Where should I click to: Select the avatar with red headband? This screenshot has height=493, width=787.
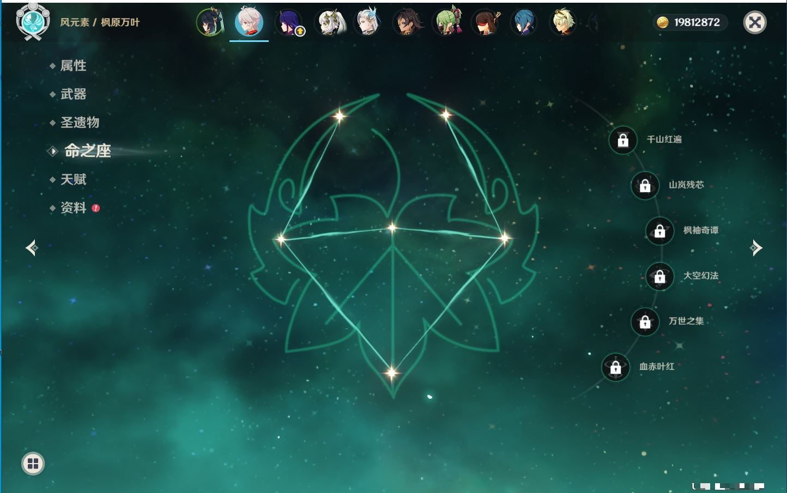pyautogui.click(x=485, y=22)
